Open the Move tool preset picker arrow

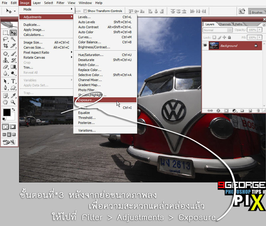coord(15,11)
